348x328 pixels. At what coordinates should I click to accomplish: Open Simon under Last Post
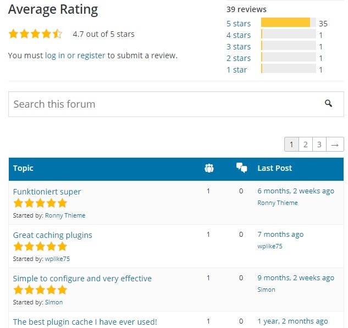[x=266, y=290]
